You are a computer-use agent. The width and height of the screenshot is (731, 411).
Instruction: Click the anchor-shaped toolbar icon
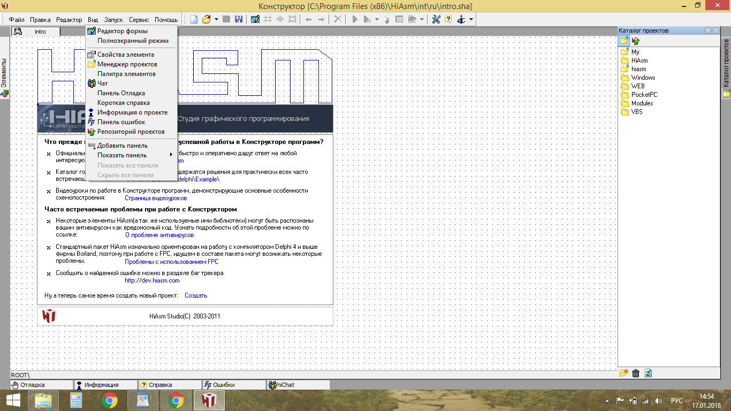click(x=461, y=19)
